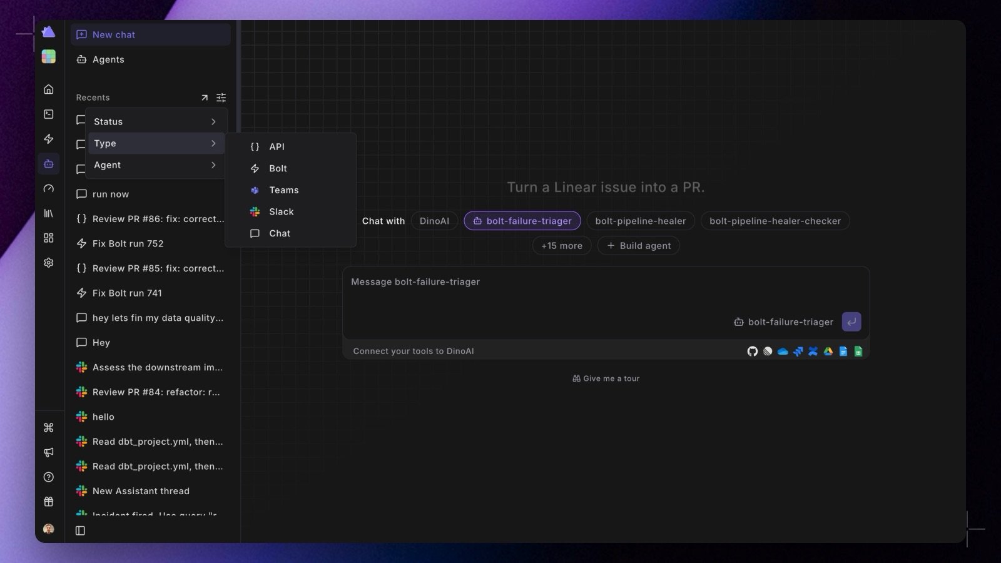Open the user avatar at sidebar bottom
This screenshot has width=1001, height=563.
48,529
